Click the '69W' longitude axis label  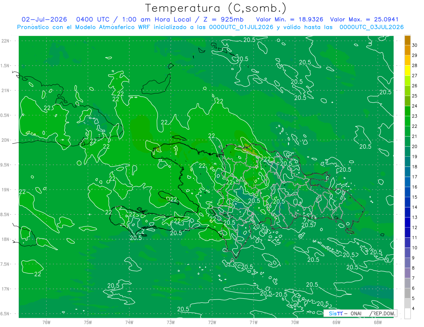[336, 322]
